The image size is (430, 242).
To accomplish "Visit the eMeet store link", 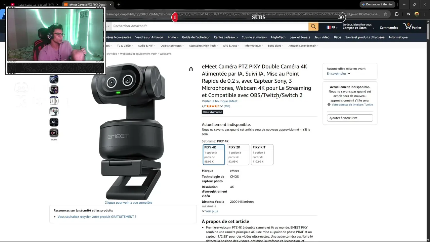I will click(x=219, y=101).
